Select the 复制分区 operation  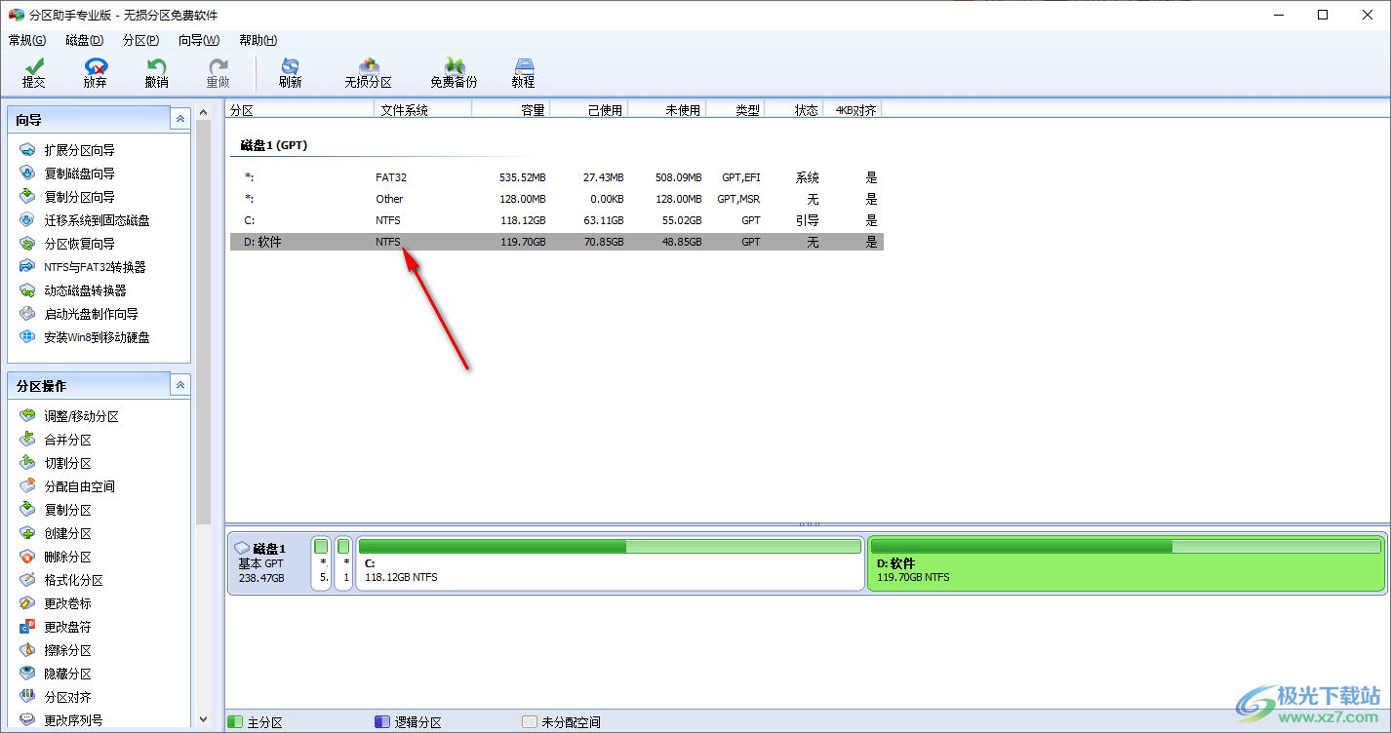(56, 510)
